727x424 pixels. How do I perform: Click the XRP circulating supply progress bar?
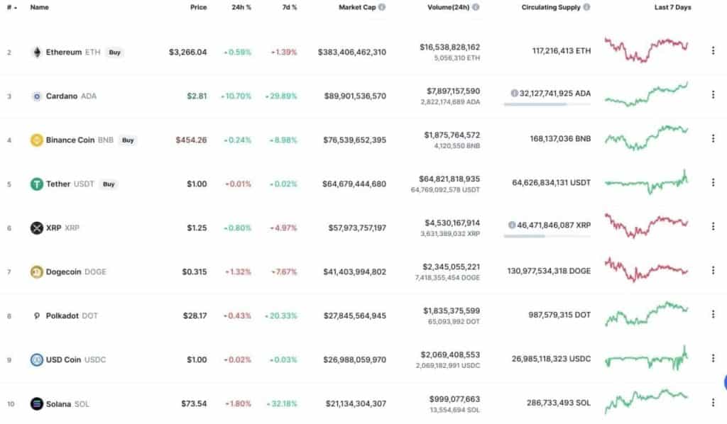click(x=547, y=237)
